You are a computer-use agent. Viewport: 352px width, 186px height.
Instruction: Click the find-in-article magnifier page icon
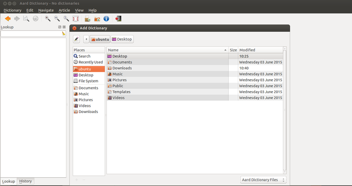pos(26,18)
